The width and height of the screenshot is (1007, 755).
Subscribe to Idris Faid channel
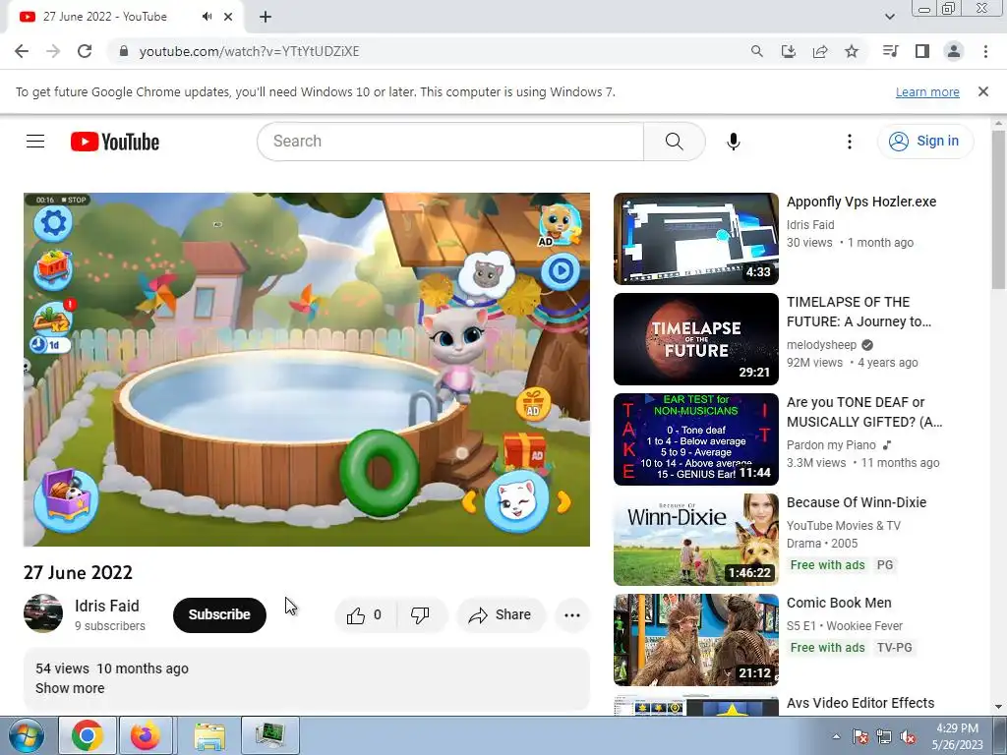click(x=219, y=615)
